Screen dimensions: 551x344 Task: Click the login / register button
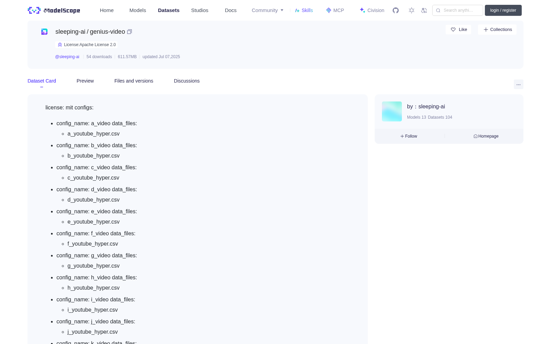(x=503, y=10)
